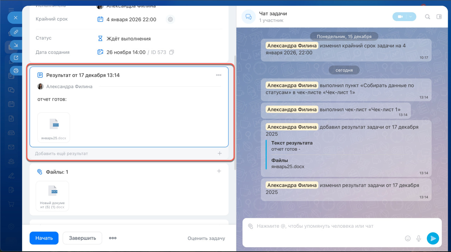The height and width of the screenshot is (252, 451).
Task: Click the printer icon on side panel
Action: click(16, 71)
